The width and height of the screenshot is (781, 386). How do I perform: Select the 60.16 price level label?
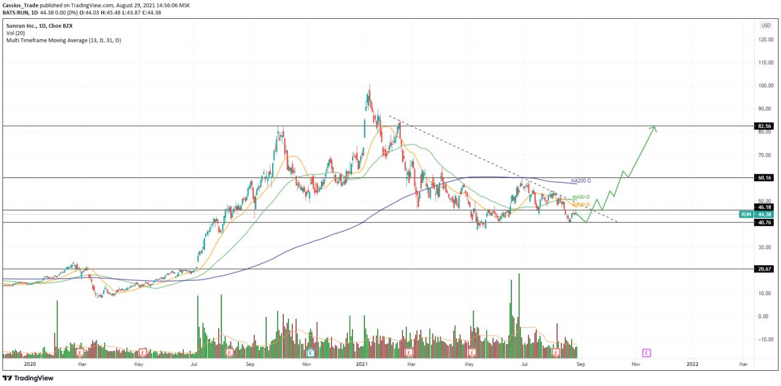click(765, 178)
